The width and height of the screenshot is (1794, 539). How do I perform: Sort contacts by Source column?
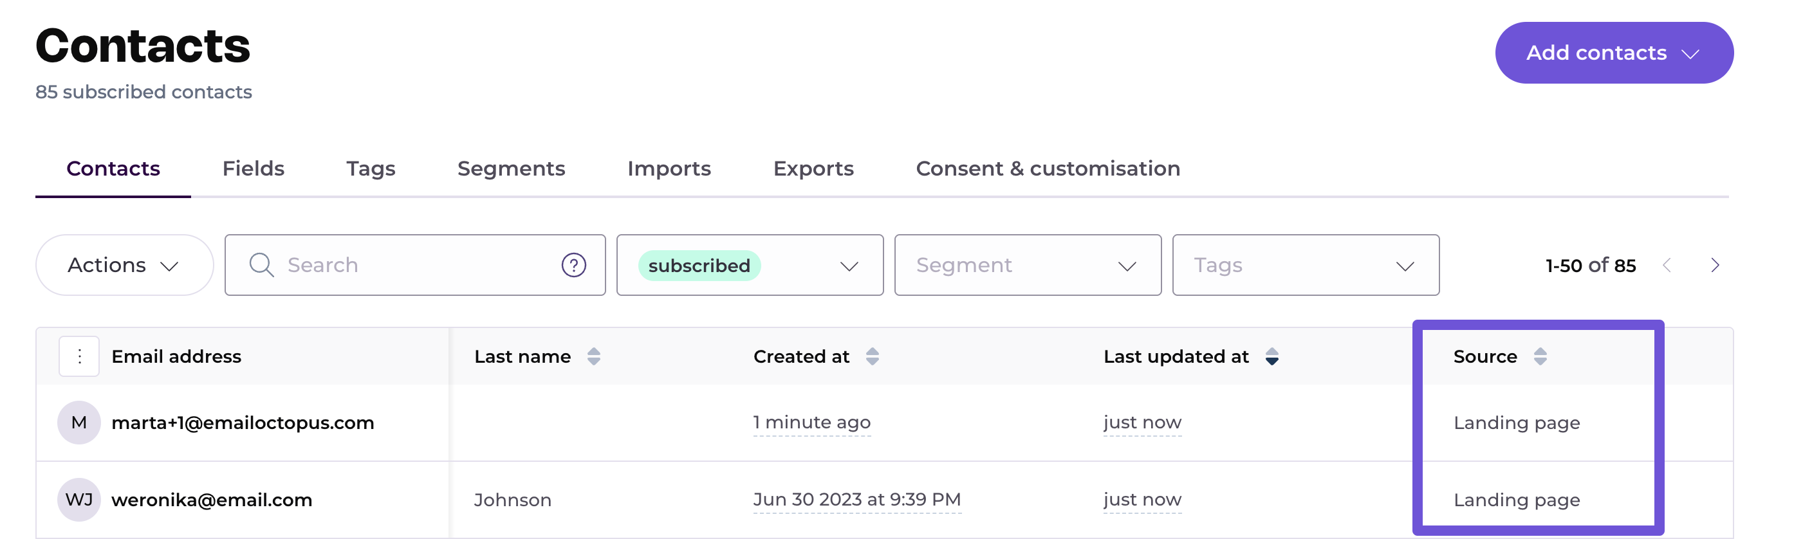1540,356
